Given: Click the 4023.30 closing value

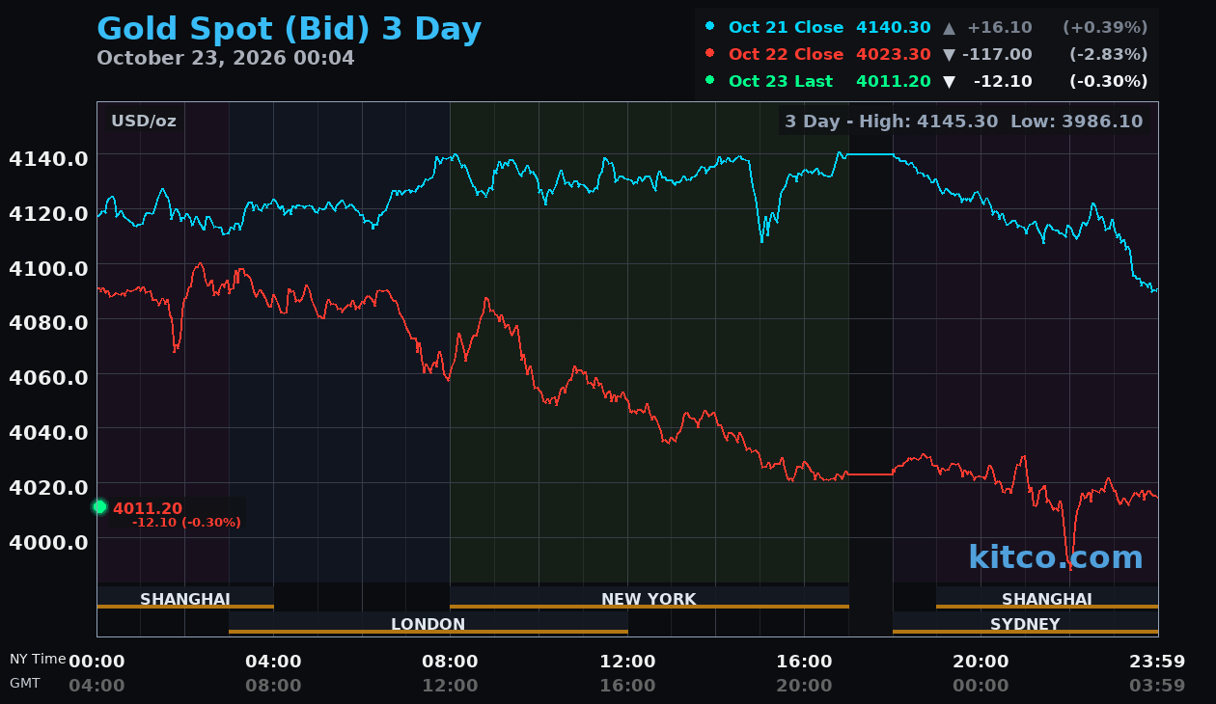Looking at the screenshot, I should 894,55.
